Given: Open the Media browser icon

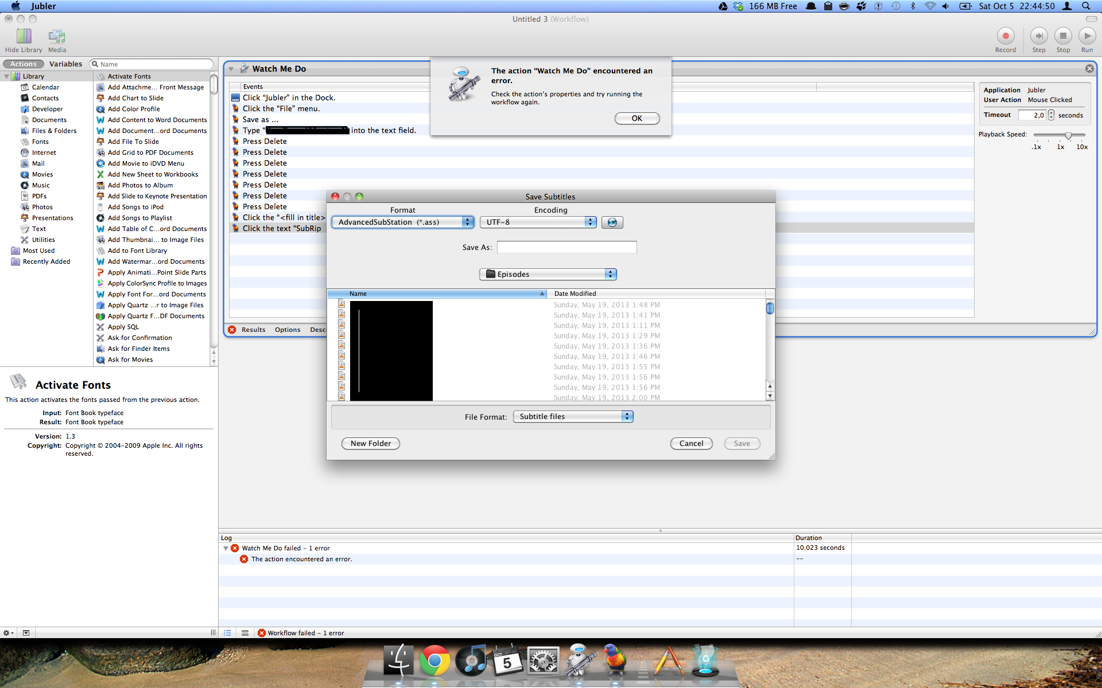Looking at the screenshot, I should pyautogui.click(x=57, y=37).
